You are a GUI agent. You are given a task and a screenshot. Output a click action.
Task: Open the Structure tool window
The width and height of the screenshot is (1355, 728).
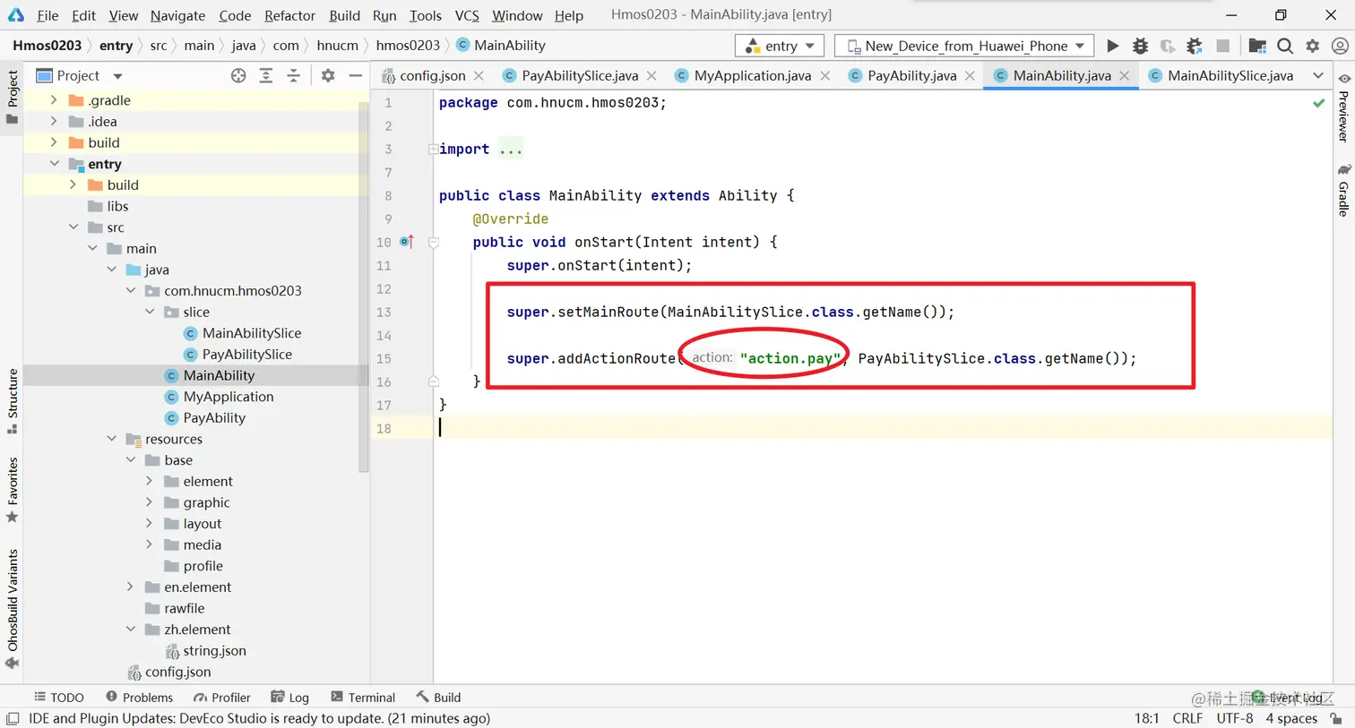pos(13,400)
